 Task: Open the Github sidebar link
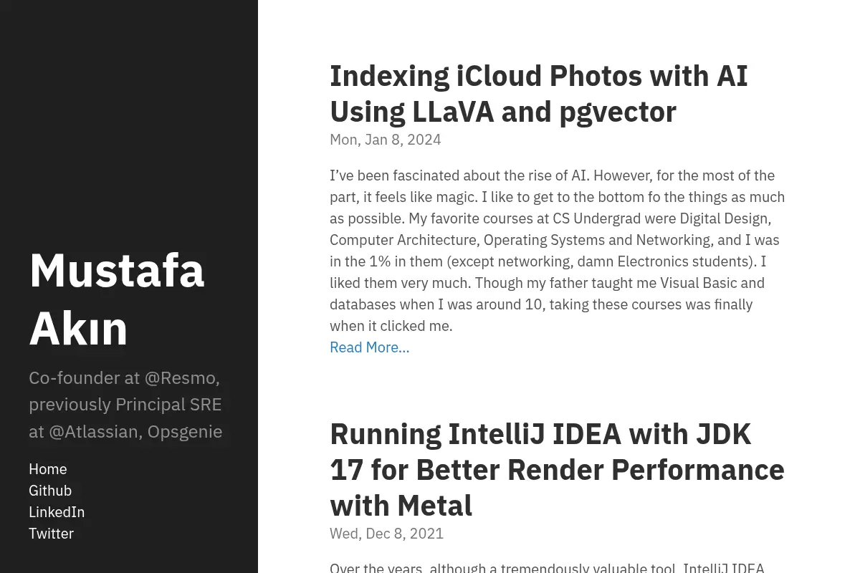[x=50, y=491]
